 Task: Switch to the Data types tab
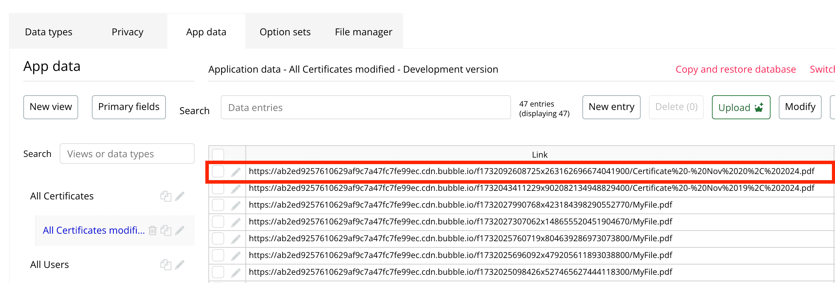(x=49, y=32)
